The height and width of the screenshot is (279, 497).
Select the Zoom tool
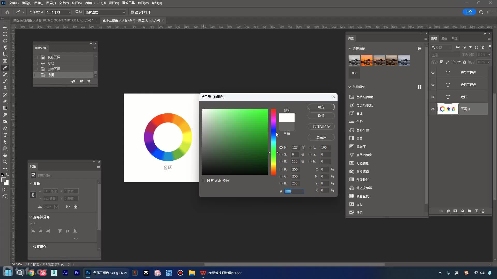click(x=5, y=162)
